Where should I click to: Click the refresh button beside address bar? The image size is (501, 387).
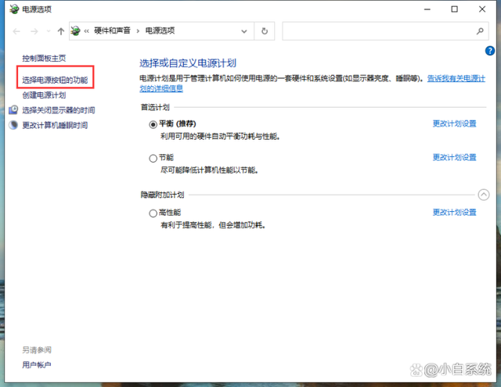(x=265, y=31)
